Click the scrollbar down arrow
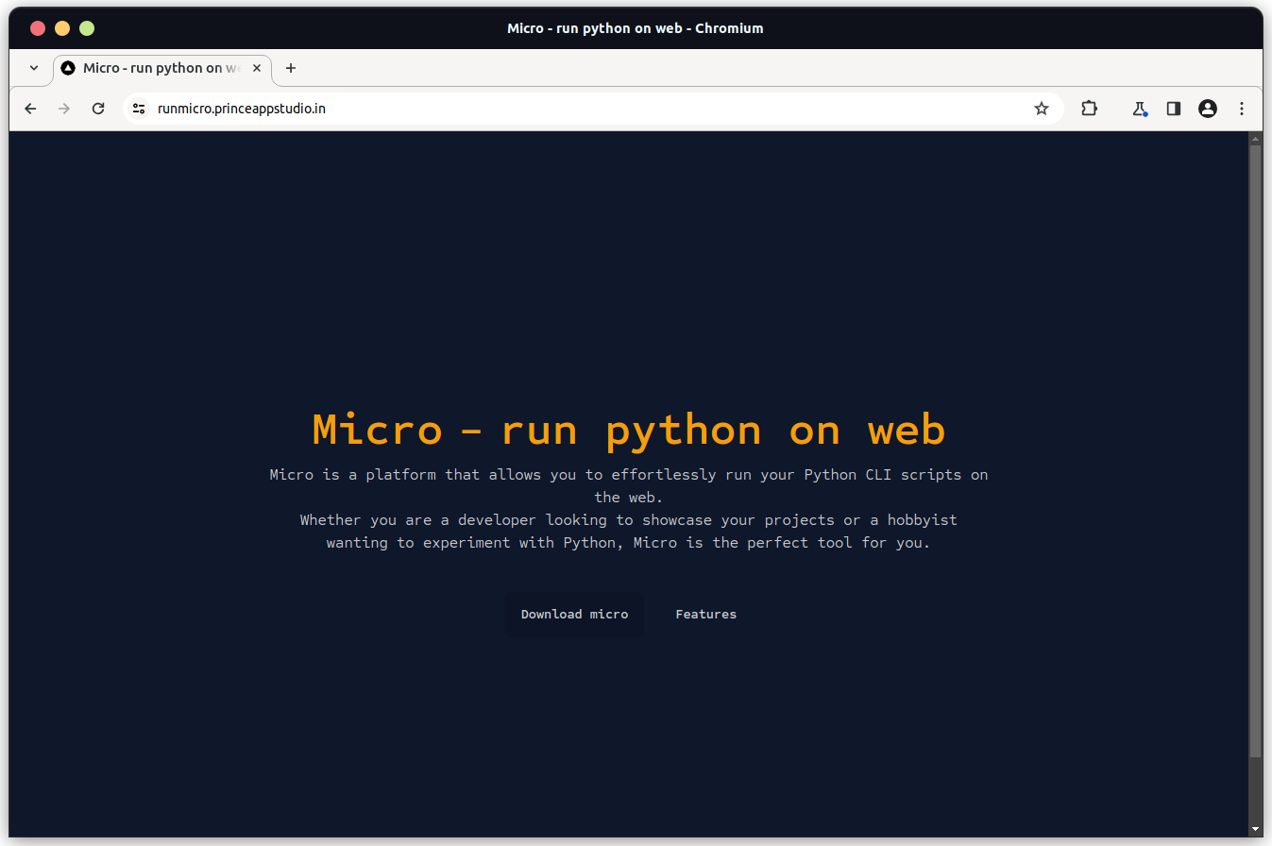 tap(1255, 829)
